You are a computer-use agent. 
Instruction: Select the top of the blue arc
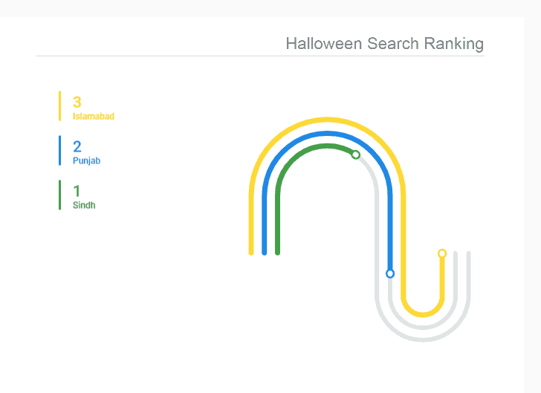pyautogui.click(x=328, y=133)
